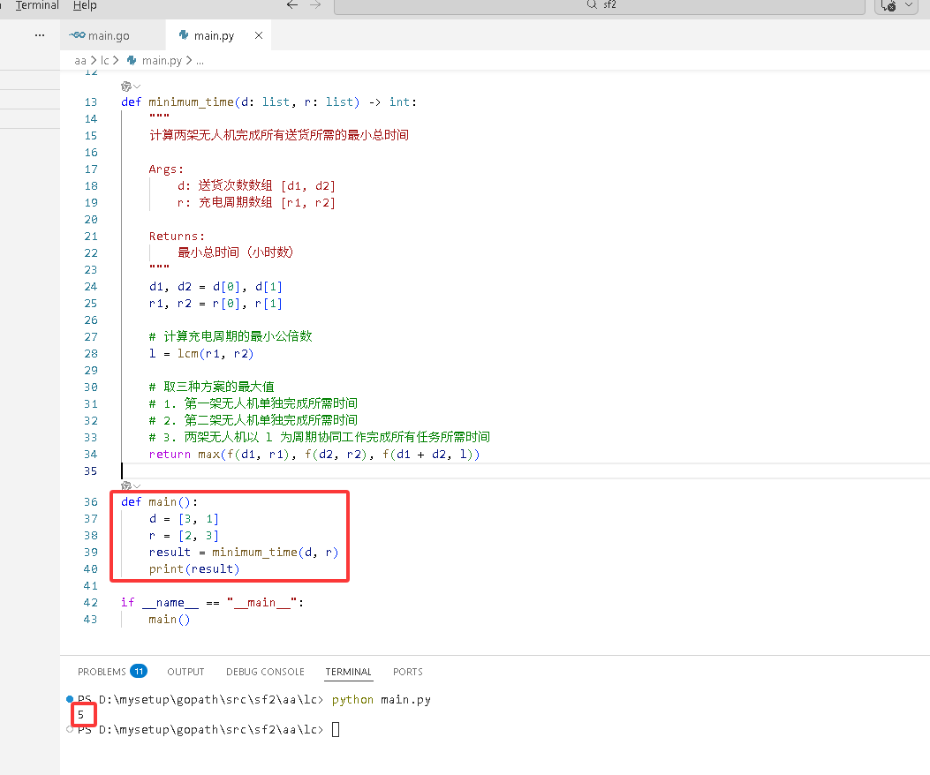The height and width of the screenshot is (775, 930).
Task: Expand the chevron above line 36
Action: (x=137, y=485)
